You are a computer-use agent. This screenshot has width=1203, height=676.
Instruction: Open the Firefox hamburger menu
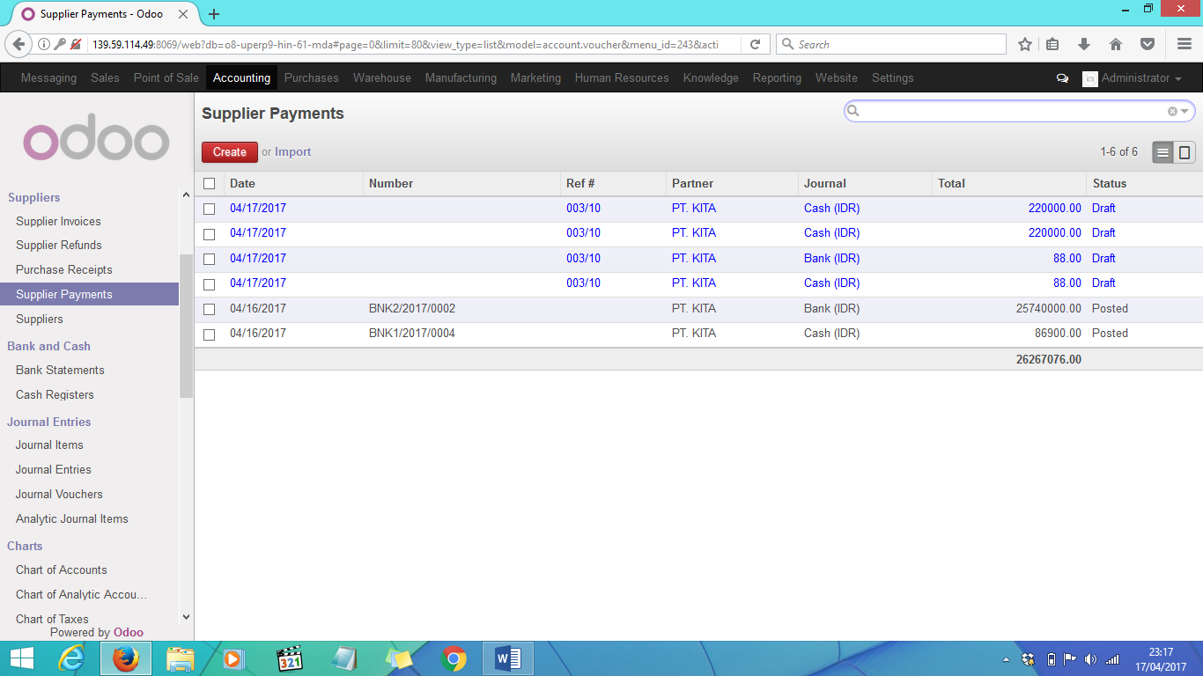click(1185, 44)
